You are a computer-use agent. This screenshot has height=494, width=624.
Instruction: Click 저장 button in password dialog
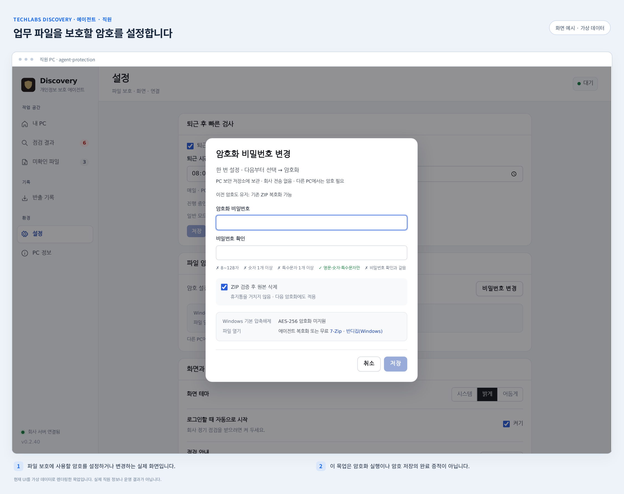point(395,364)
